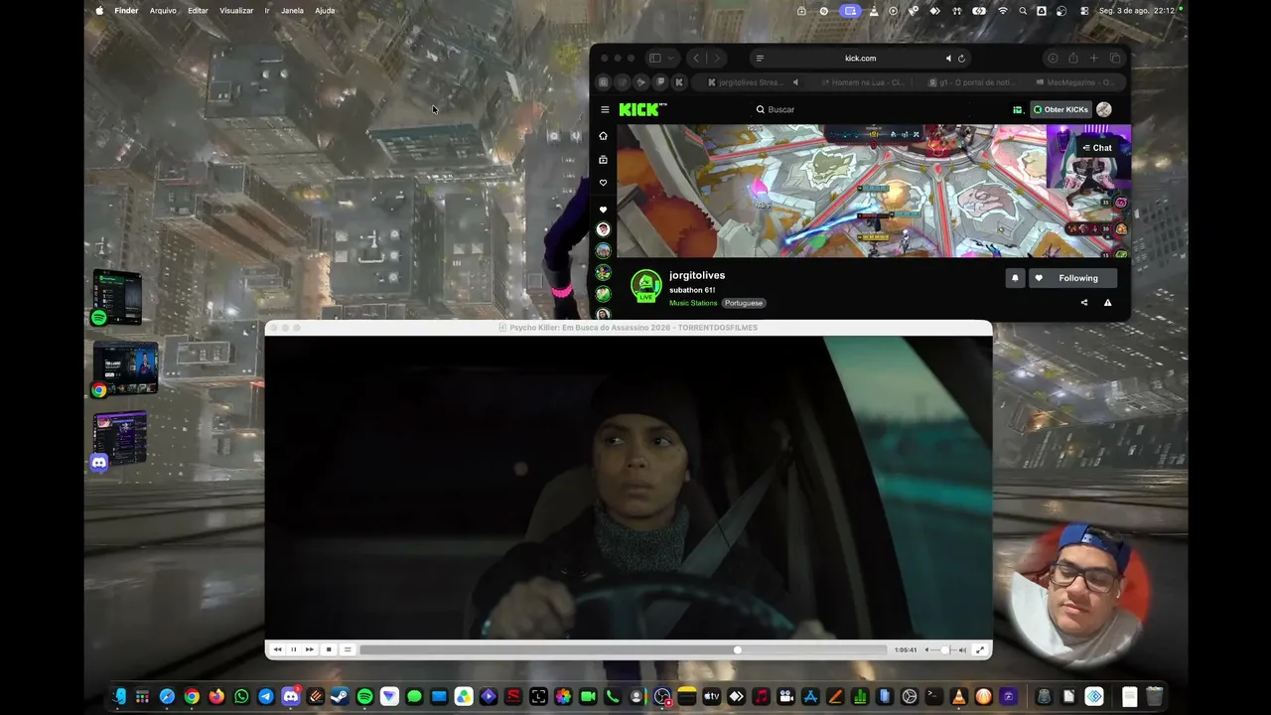Click jorgitolives' green LIVE channel avatar
Screen dimensions: 1271x715
(646, 285)
